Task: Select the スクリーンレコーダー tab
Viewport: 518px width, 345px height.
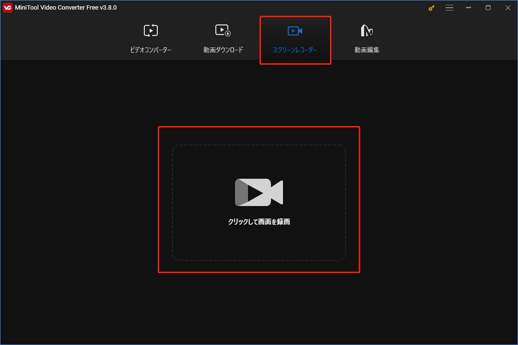Action: [295, 40]
